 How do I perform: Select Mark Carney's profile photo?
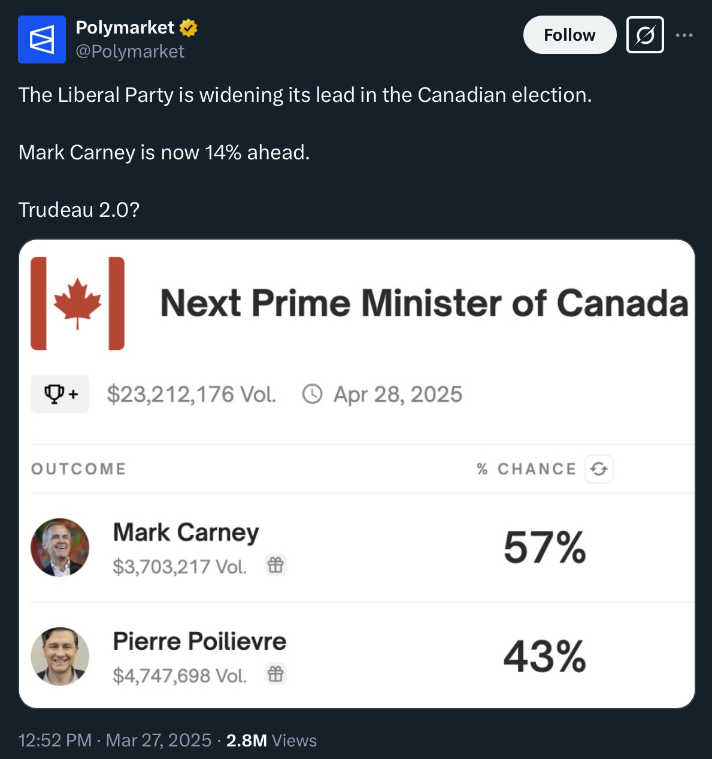pos(60,548)
